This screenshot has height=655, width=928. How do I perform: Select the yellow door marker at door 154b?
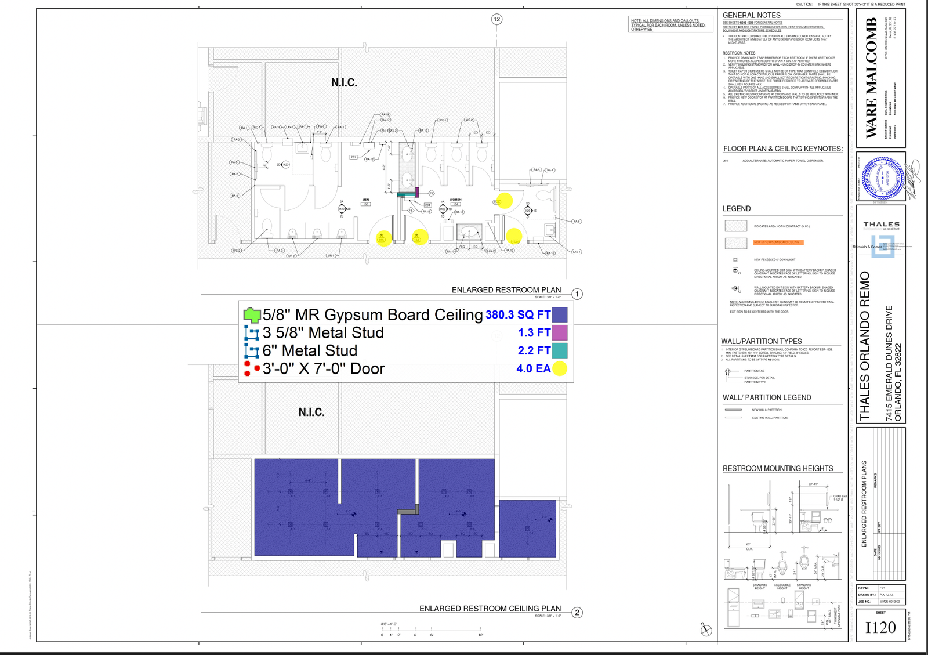[x=505, y=201]
